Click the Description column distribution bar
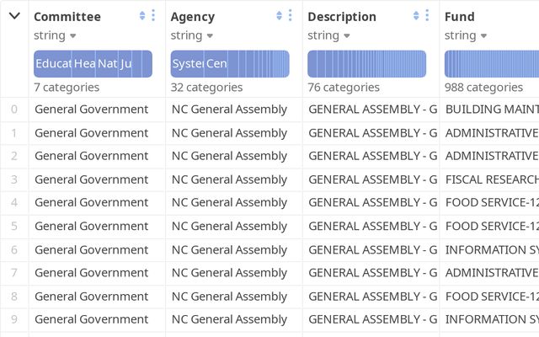This screenshot has height=337, width=539. 366,64
